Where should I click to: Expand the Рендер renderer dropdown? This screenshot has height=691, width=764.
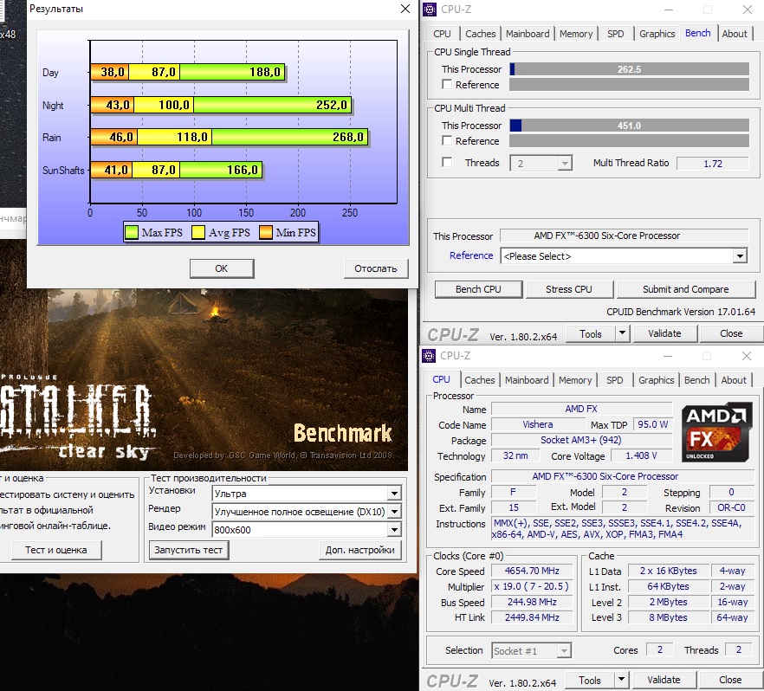[394, 511]
